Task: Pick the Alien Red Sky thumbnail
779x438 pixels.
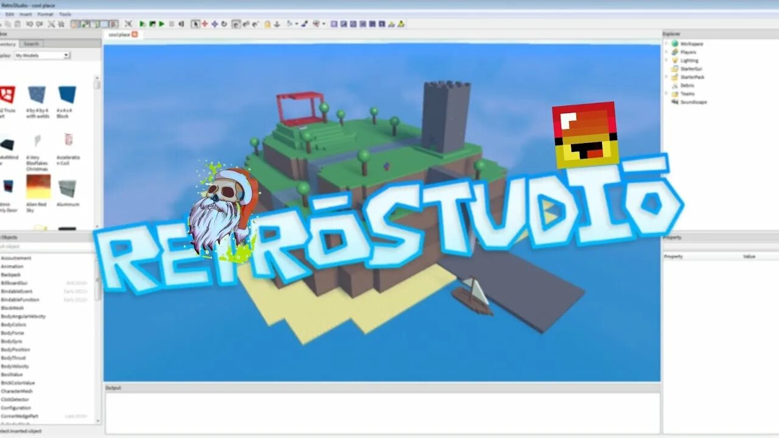Action: [x=38, y=187]
